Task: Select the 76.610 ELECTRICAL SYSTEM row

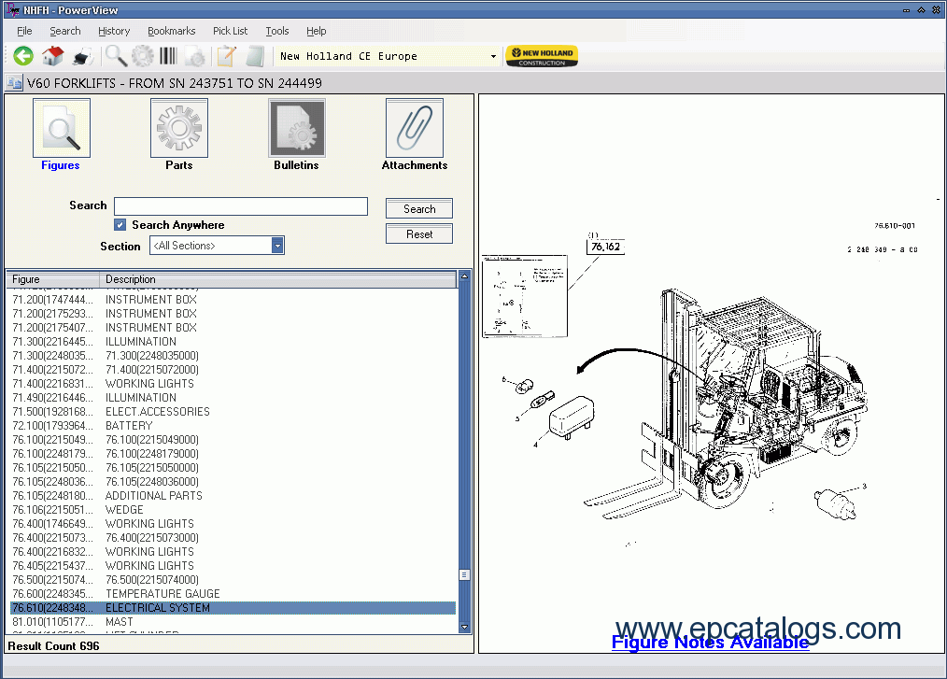Action: pyautogui.click(x=233, y=608)
